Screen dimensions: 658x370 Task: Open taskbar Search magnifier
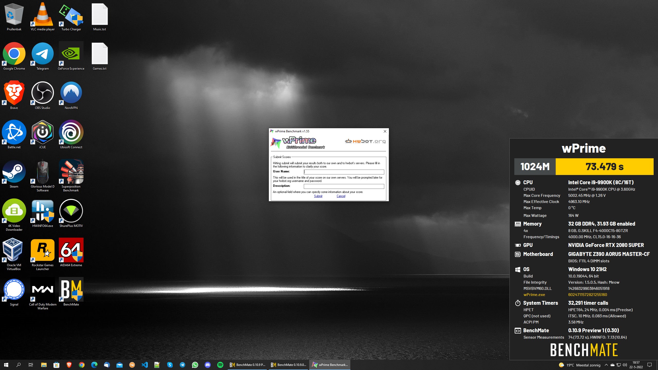(19, 365)
